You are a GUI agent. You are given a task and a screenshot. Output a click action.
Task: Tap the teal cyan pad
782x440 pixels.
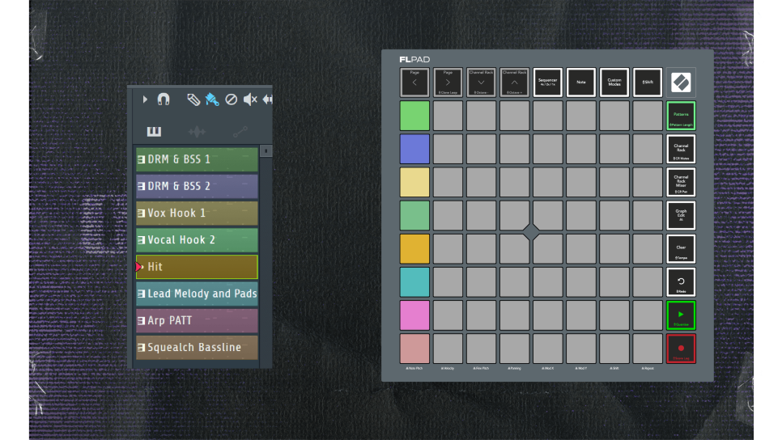coord(414,282)
